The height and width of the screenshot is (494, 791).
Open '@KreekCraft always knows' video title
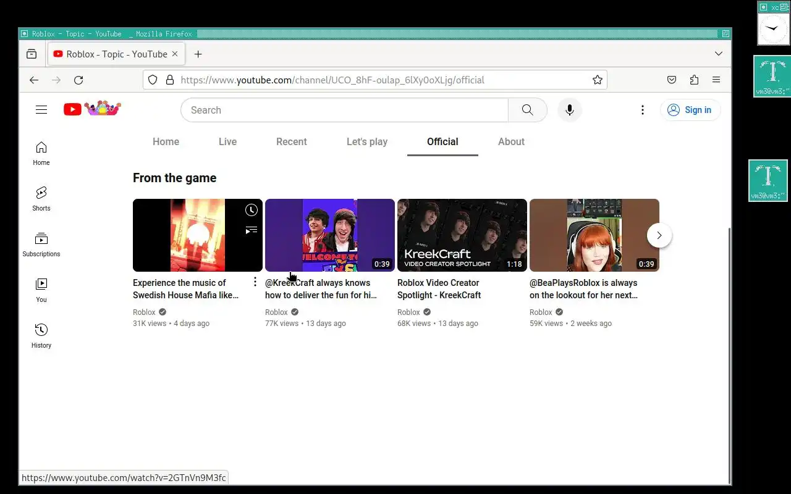point(321,289)
